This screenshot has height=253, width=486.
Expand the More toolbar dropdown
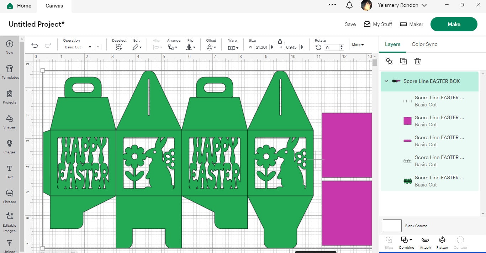pyautogui.click(x=358, y=44)
